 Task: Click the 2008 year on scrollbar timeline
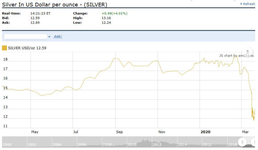(107, 145)
